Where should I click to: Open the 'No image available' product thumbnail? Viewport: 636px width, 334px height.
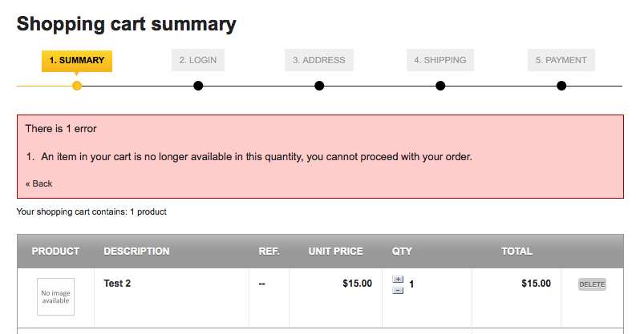pyautogui.click(x=55, y=296)
